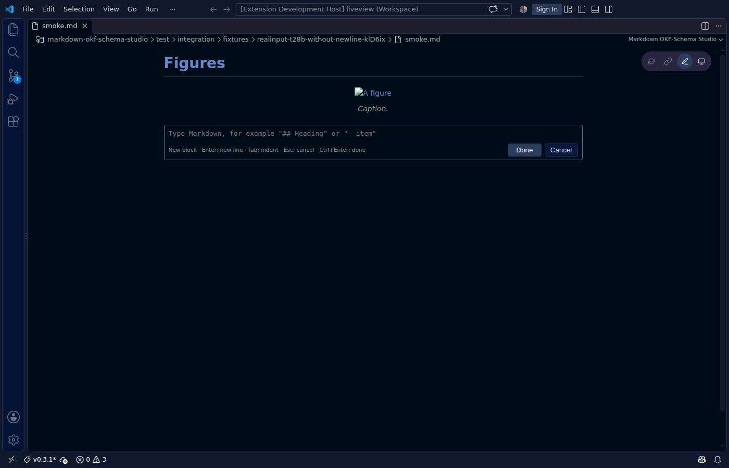
Task: Click the split editor right icon
Action: point(705,26)
